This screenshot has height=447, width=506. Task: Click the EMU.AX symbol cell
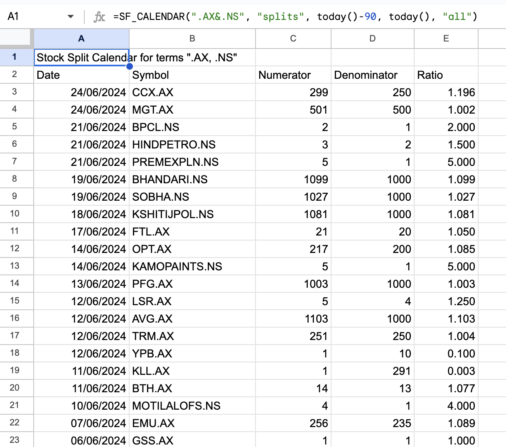pyautogui.click(x=192, y=423)
